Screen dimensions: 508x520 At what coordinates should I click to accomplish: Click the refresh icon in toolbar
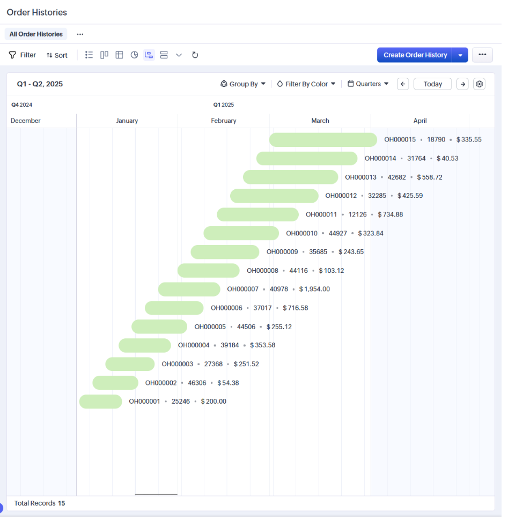[195, 55]
